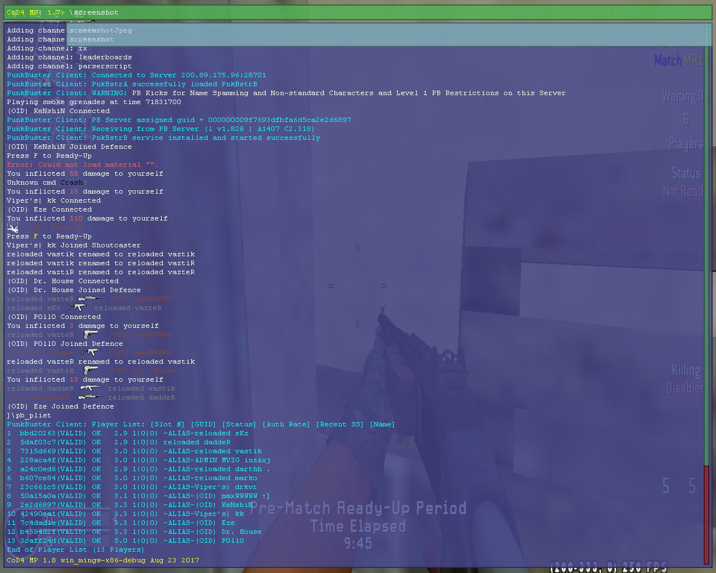
Task: Click the 'Receiving from PB Server' line
Action: click(161, 129)
